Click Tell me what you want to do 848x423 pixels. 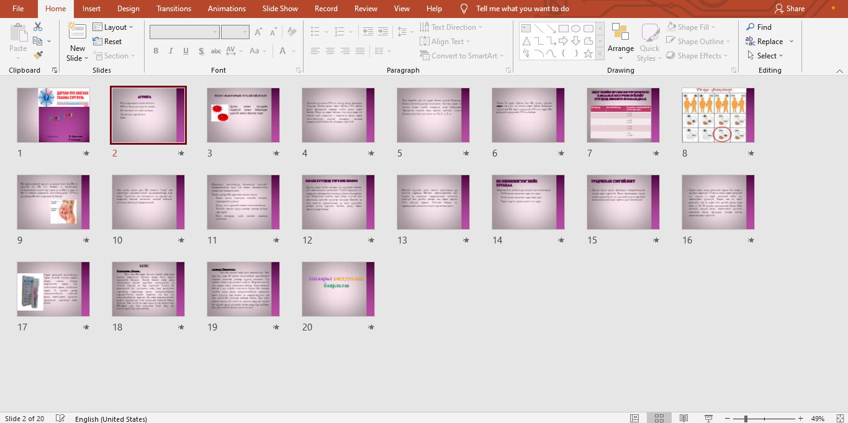(521, 9)
